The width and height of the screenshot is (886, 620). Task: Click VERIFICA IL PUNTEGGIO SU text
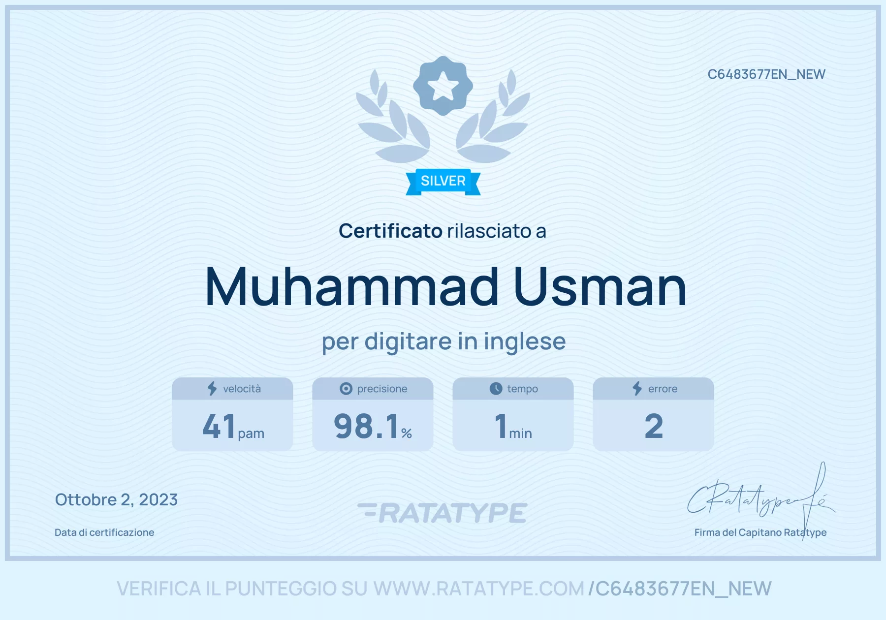point(242,589)
